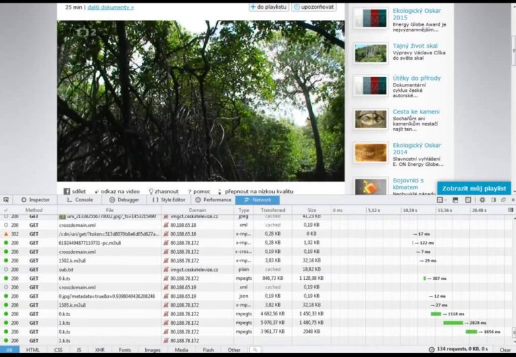Enable the Media request filter
This screenshot has height=357, width=516.
(x=181, y=350)
